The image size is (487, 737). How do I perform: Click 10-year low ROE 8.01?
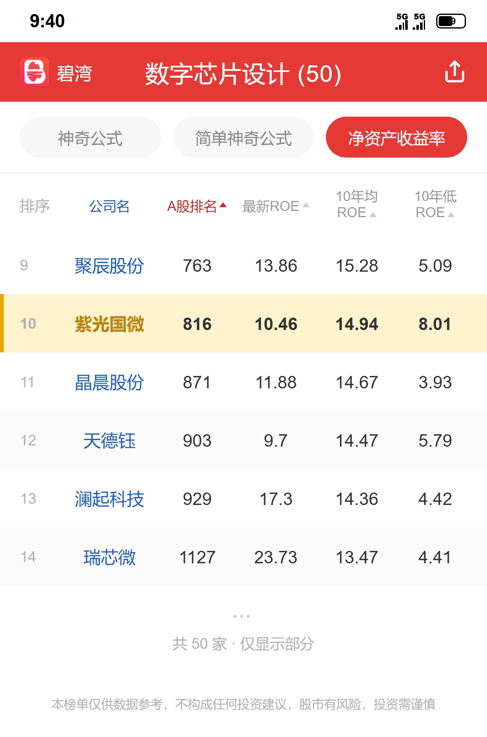(x=435, y=324)
